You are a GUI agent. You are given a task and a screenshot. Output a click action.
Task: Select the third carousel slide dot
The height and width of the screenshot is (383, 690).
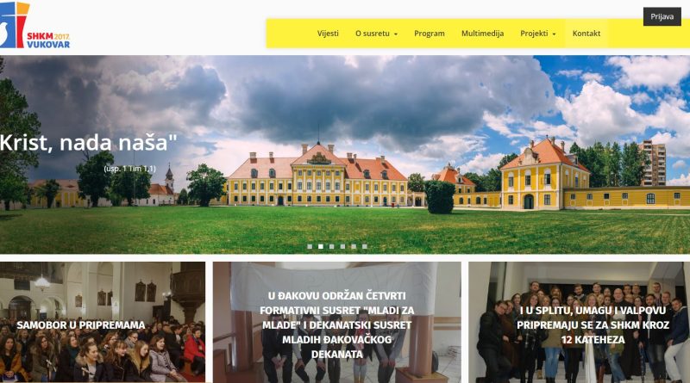pyautogui.click(x=332, y=247)
